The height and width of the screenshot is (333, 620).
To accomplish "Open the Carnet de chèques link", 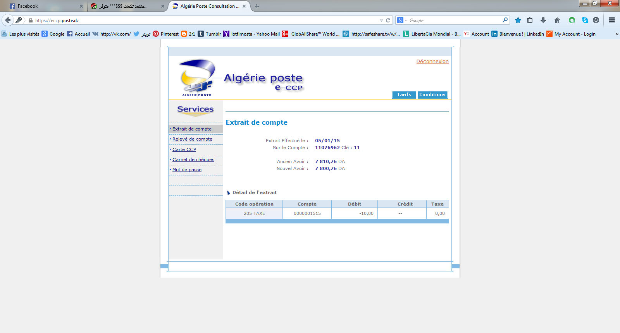I will click(193, 160).
